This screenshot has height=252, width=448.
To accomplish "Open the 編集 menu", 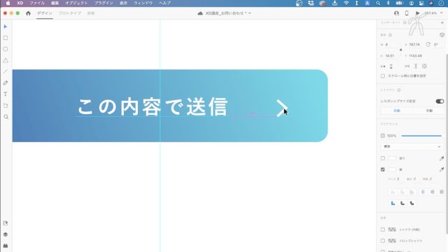I will click(x=55, y=3).
